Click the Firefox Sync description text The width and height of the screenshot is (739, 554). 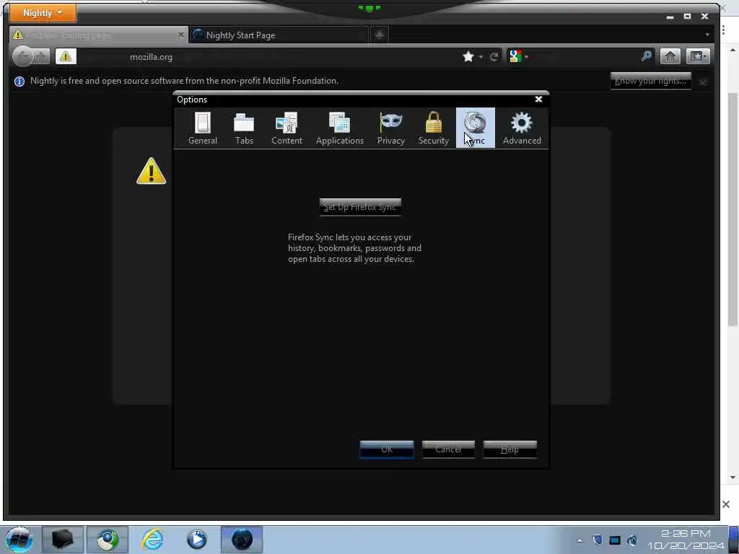354,248
